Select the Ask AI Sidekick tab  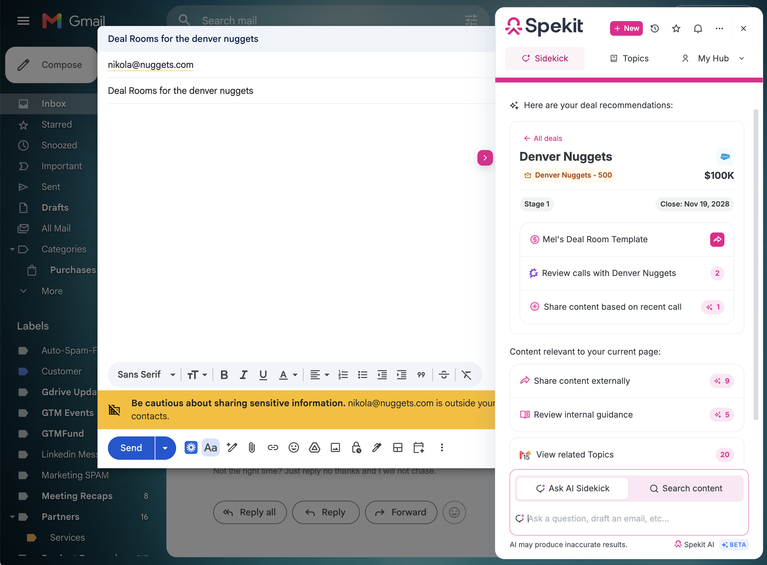tap(573, 488)
